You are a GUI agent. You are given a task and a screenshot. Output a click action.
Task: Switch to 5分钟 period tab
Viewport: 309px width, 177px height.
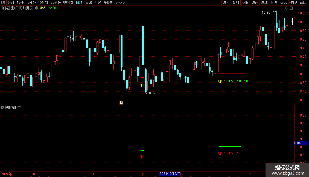point(31,2)
